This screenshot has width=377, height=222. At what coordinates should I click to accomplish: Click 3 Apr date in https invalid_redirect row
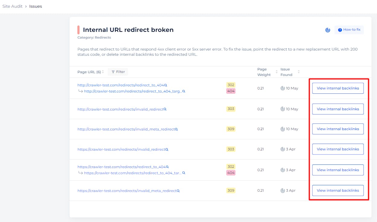pos(291,149)
